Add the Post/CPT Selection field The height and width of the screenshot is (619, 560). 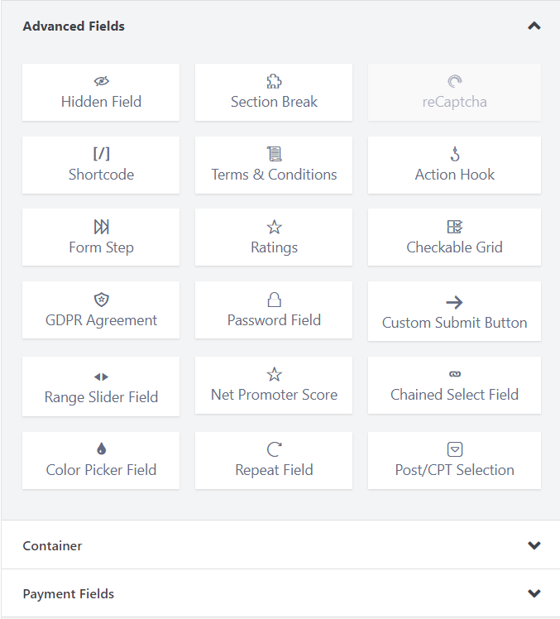[x=454, y=460]
